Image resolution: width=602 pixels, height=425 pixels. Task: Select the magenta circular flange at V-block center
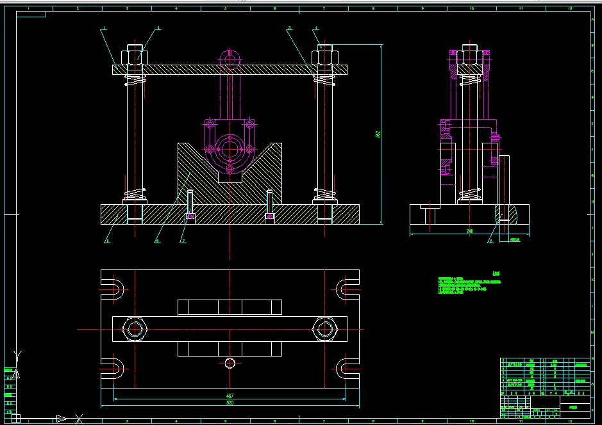tap(230, 150)
